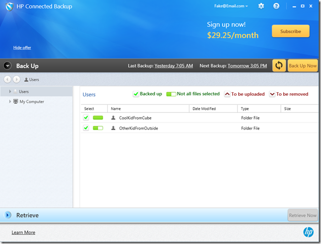The image size is (321, 244).
Task: Click the HP Connected Backup shield logo
Action: pyautogui.click(x=10, y=7)
